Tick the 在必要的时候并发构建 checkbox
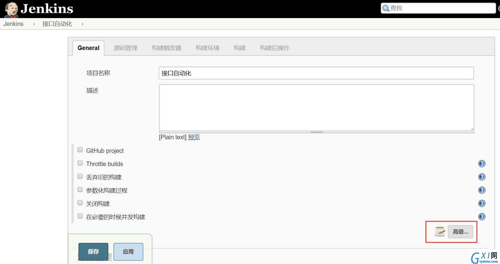This screenshot has height=264, width=500. [80, 216]
